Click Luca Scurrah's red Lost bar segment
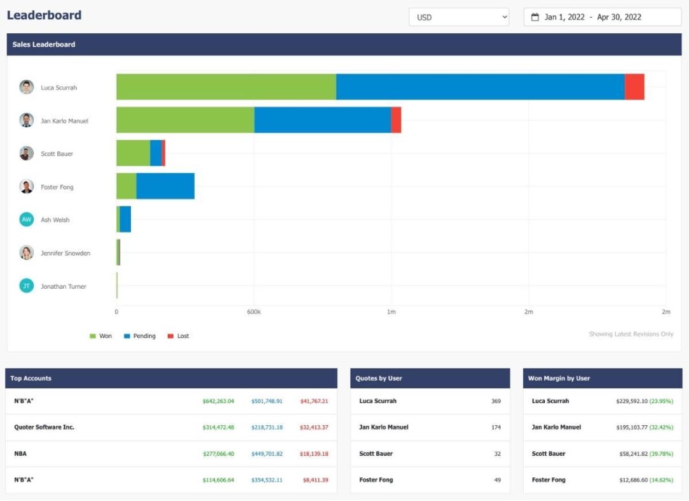This screenshot has width=689, height=501. [635, 87]
